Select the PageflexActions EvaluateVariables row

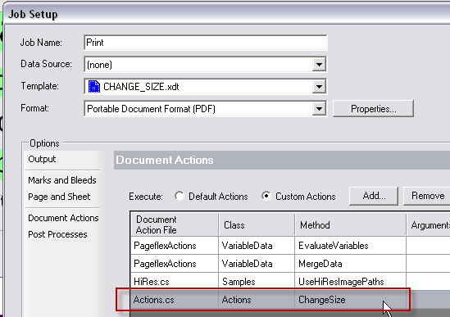[x=290, y=246]
